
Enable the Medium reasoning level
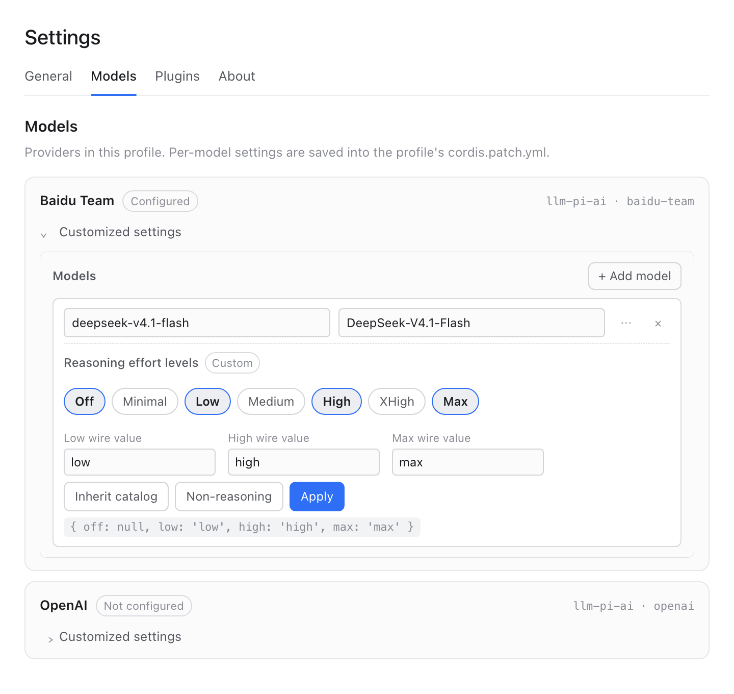coord(271,402)
